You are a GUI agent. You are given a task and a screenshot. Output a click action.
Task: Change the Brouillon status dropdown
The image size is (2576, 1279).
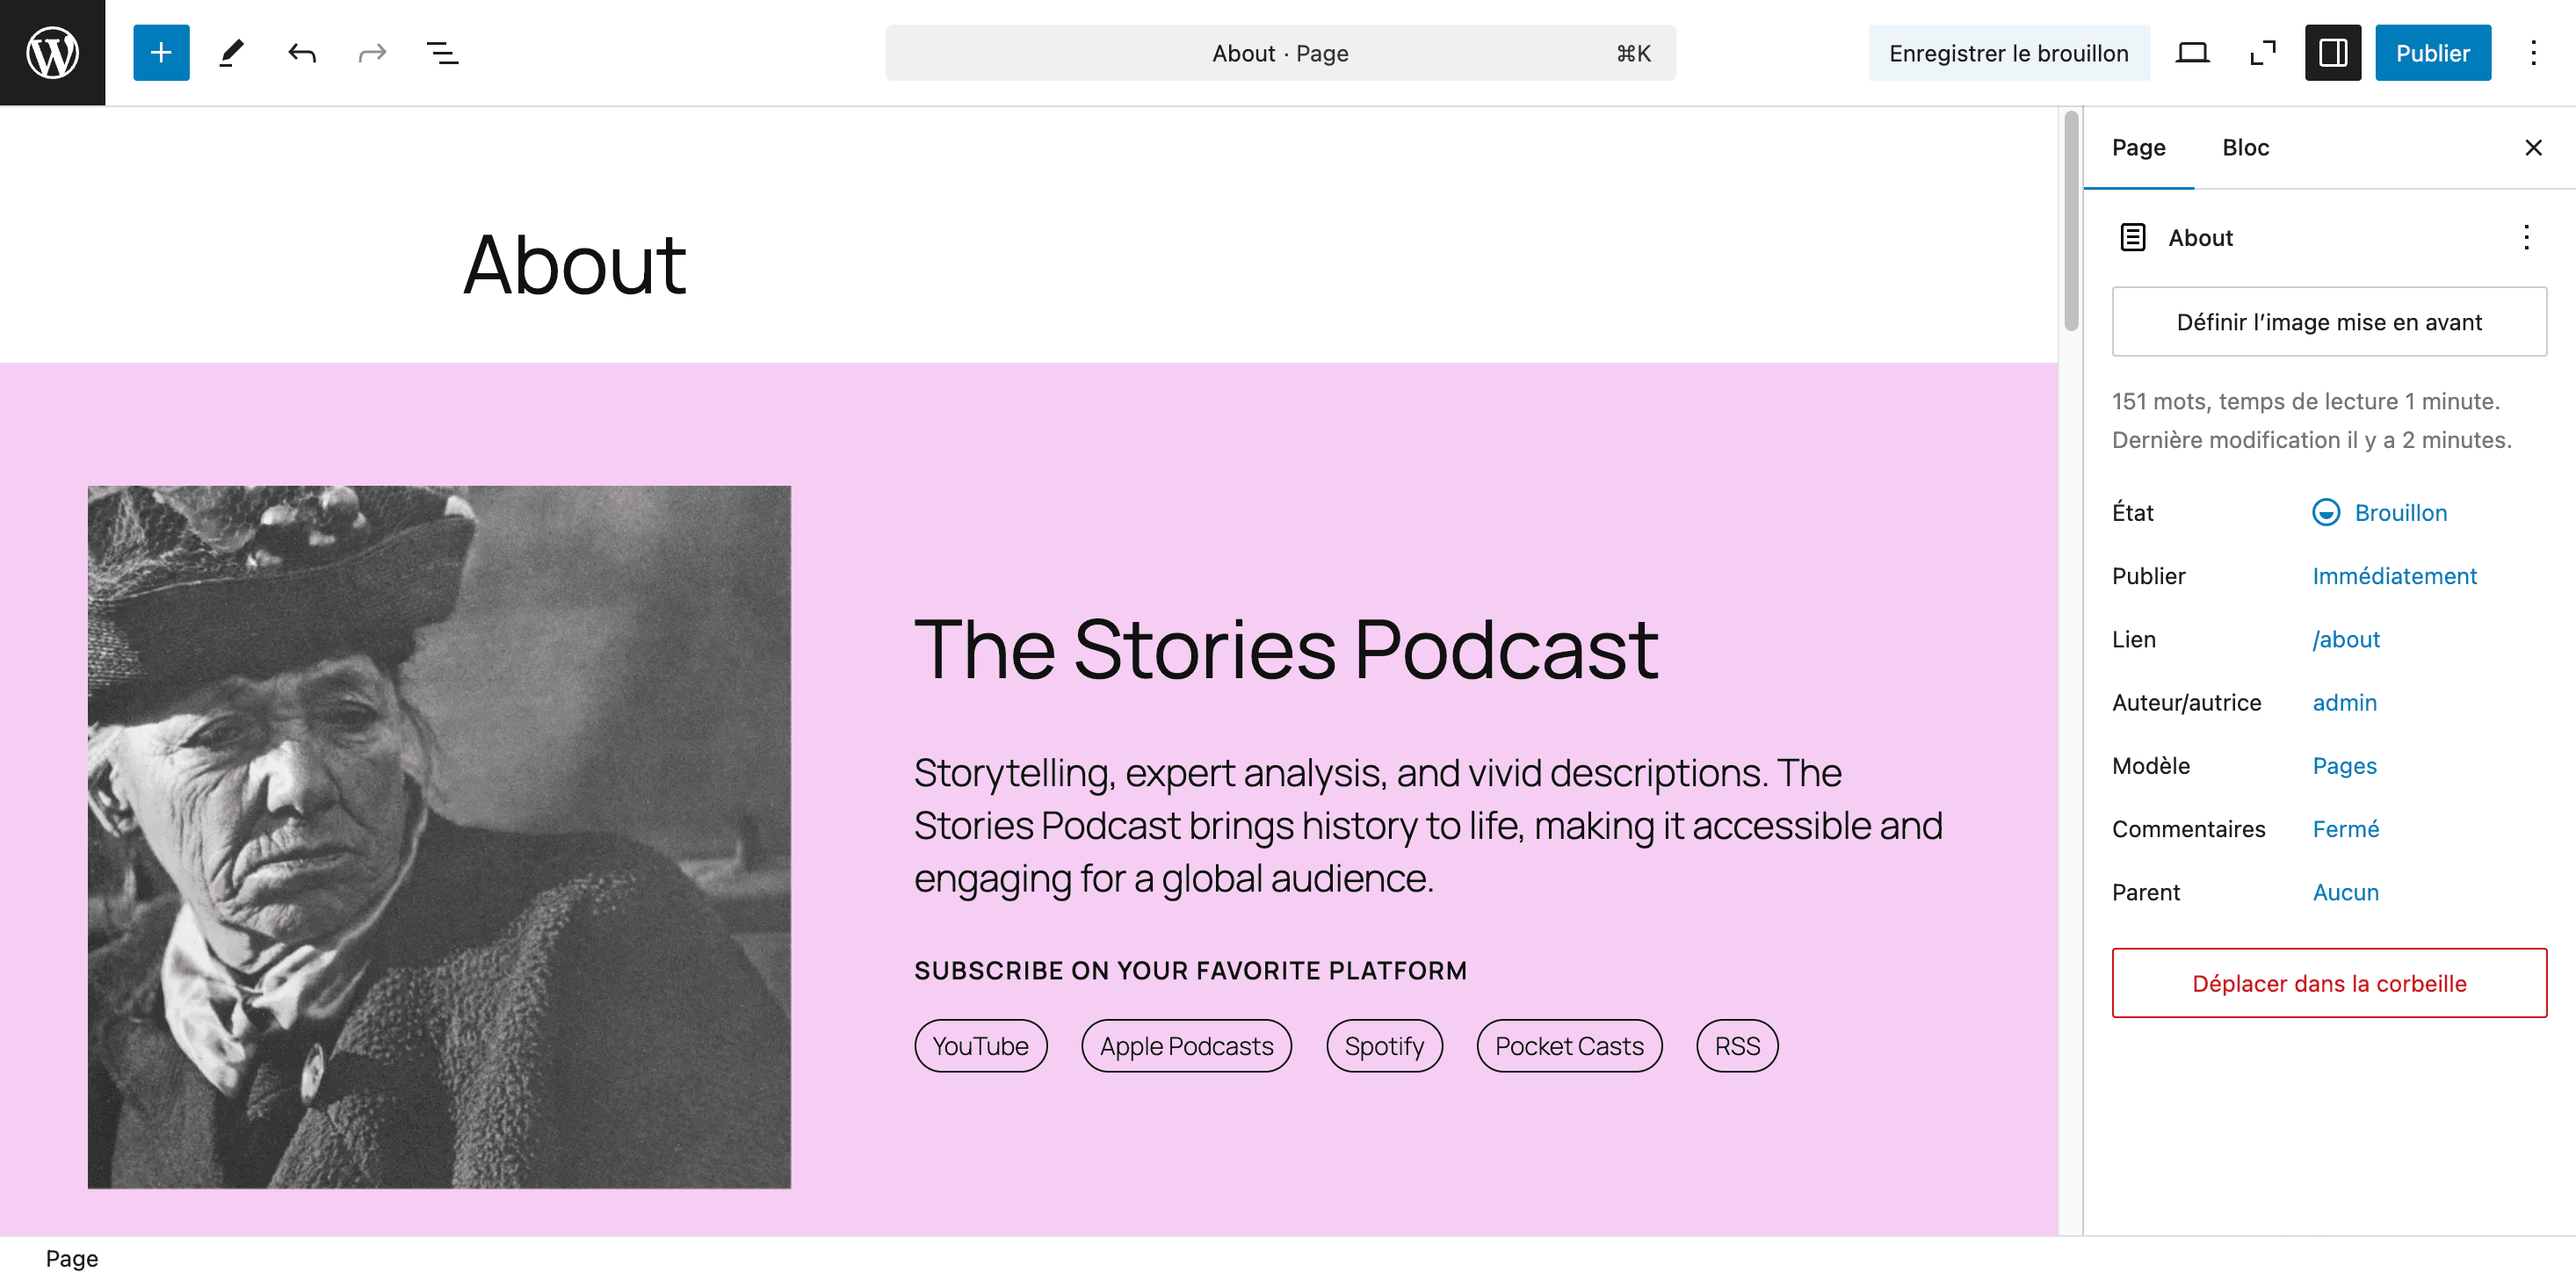(x=2379, y=513)
